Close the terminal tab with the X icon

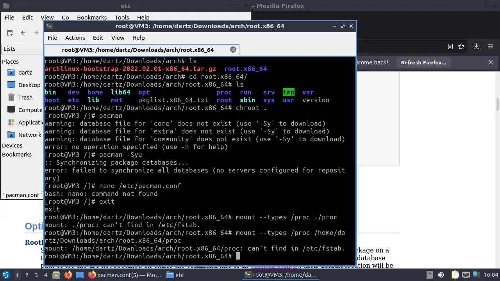pos(233,50)
